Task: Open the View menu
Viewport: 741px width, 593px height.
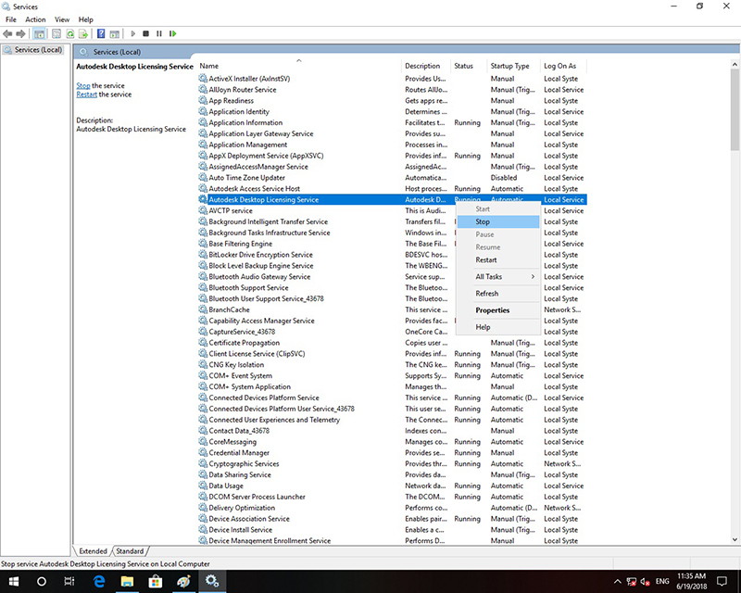Action: pyautogui.click(x=62, y=19)
